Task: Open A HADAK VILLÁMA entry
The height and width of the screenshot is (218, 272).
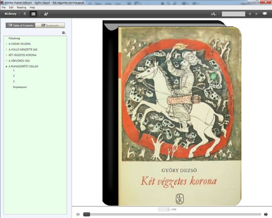Action: click(x=20, y=44)
